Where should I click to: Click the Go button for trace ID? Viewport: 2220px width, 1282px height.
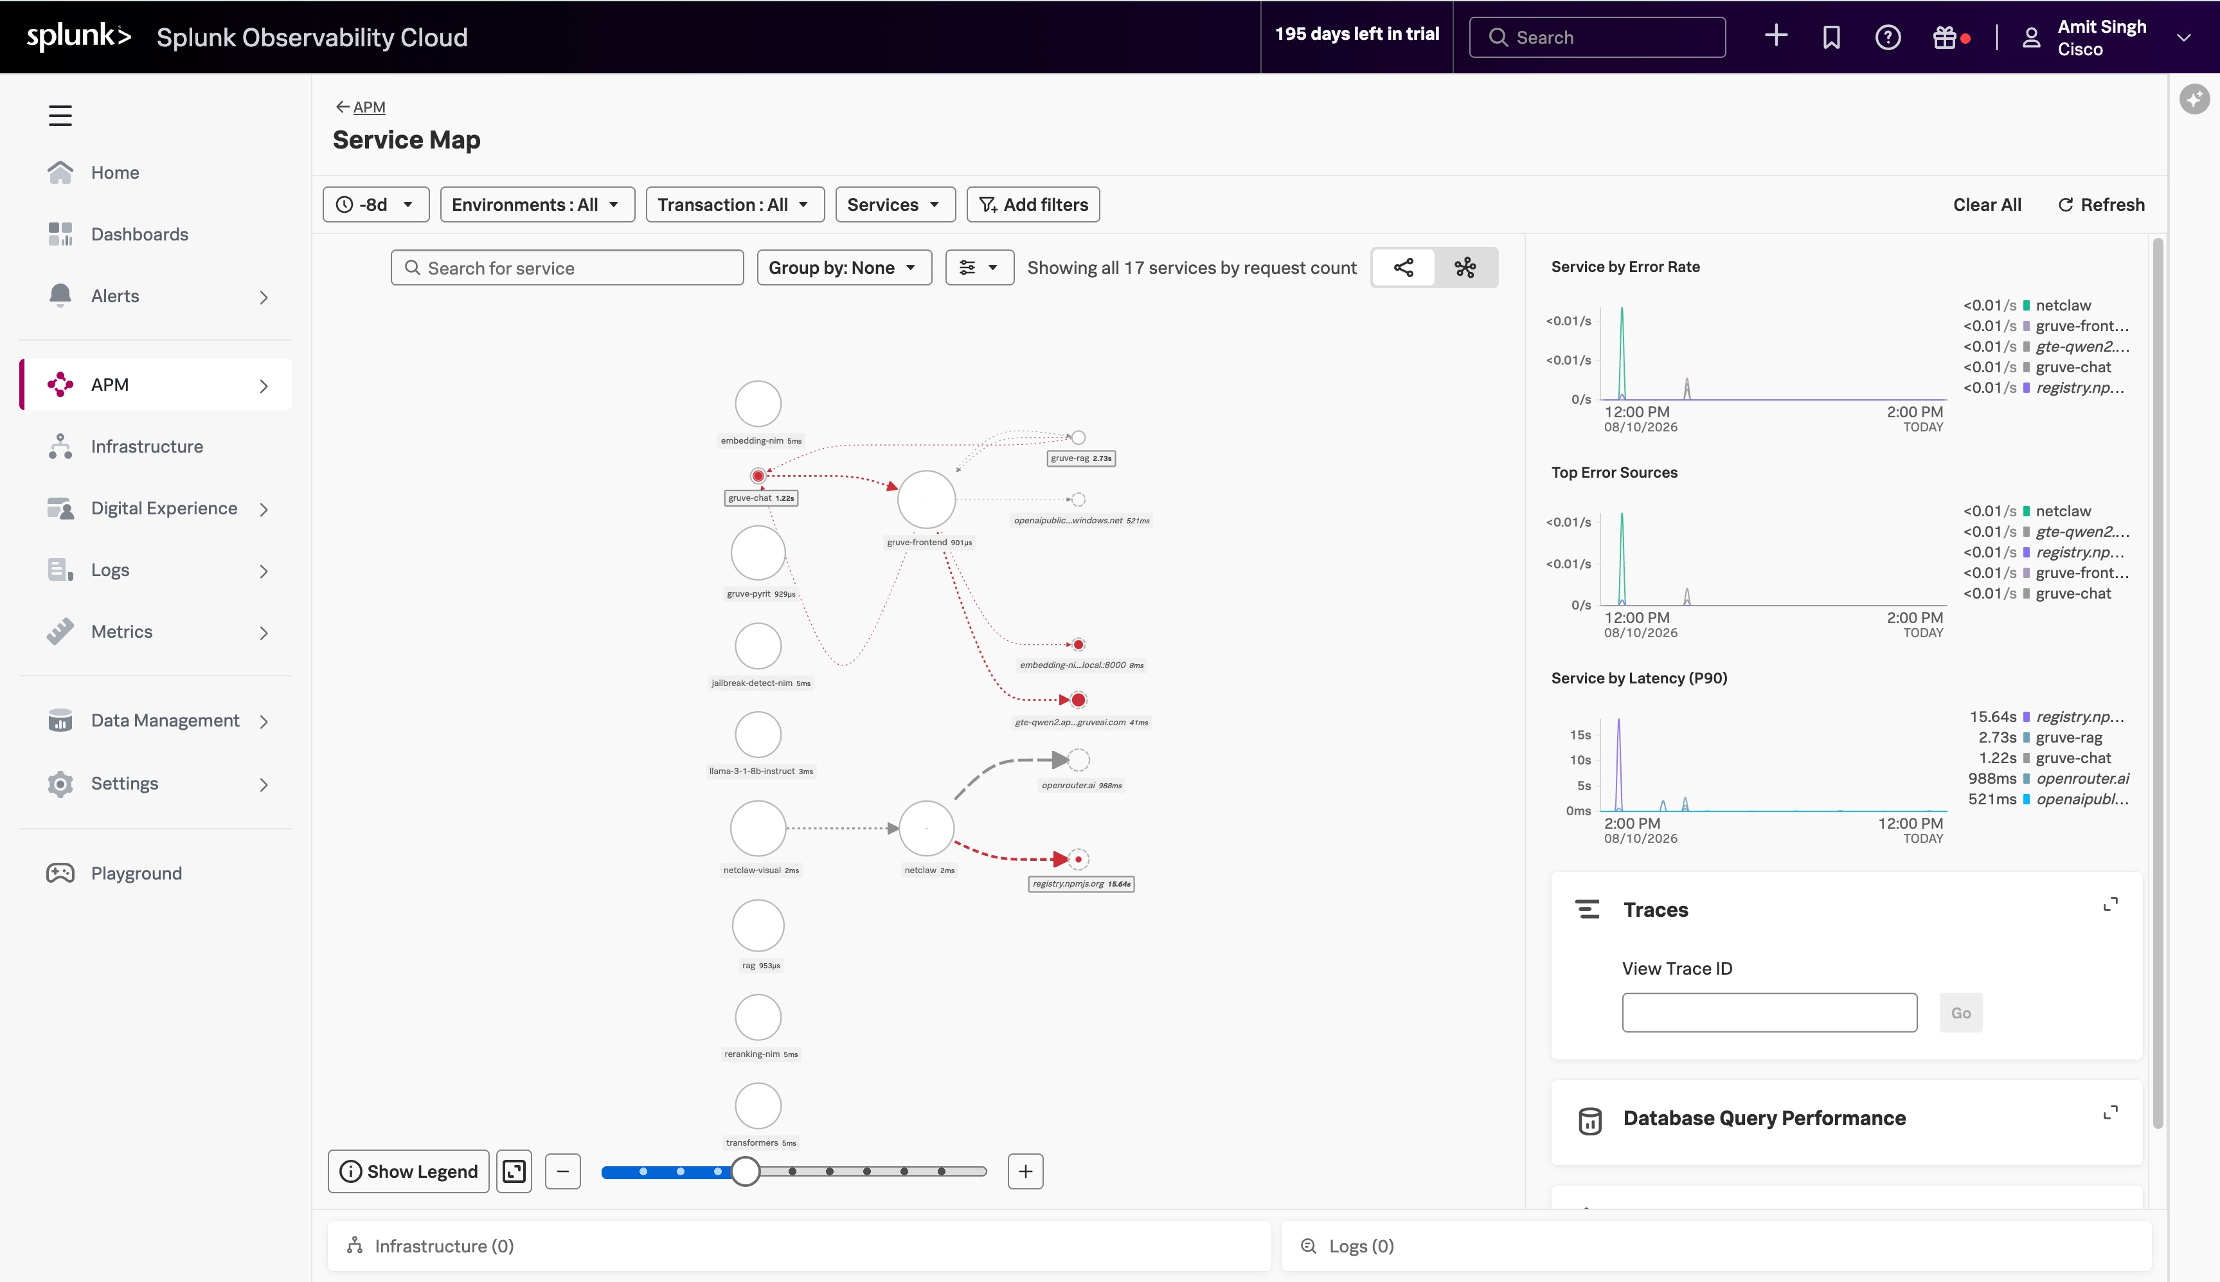coord(1960,1013)
